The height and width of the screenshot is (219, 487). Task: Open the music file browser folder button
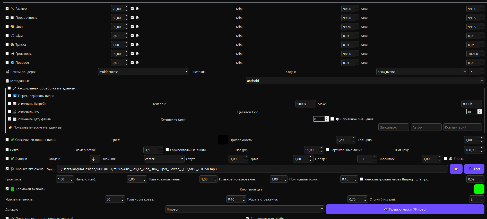click(x=456, y=169)
